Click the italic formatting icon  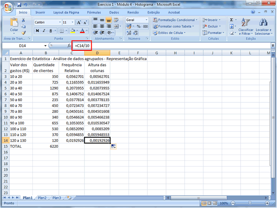[x=44, y=31]
